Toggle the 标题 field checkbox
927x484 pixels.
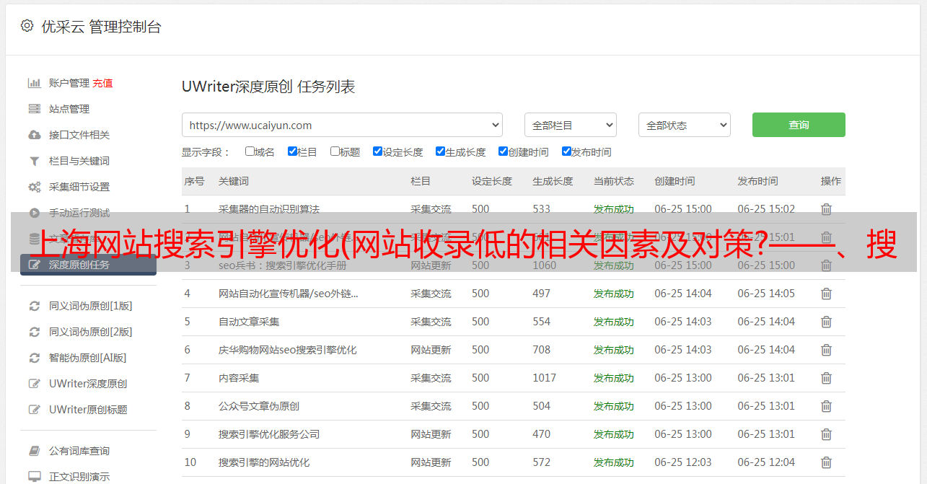pos(335,151)
